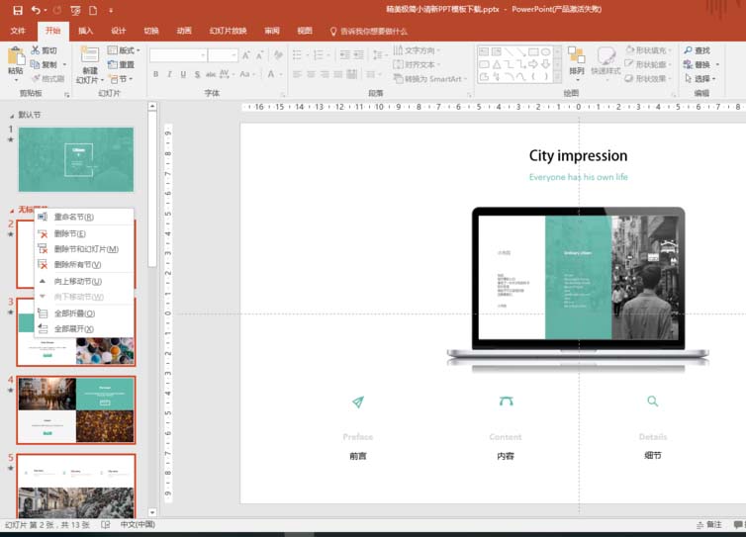Click the New Slide (新建幻灯片) icon

(90, 54)
